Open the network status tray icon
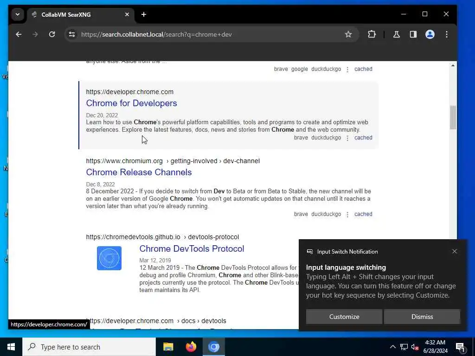 (404, 347)
